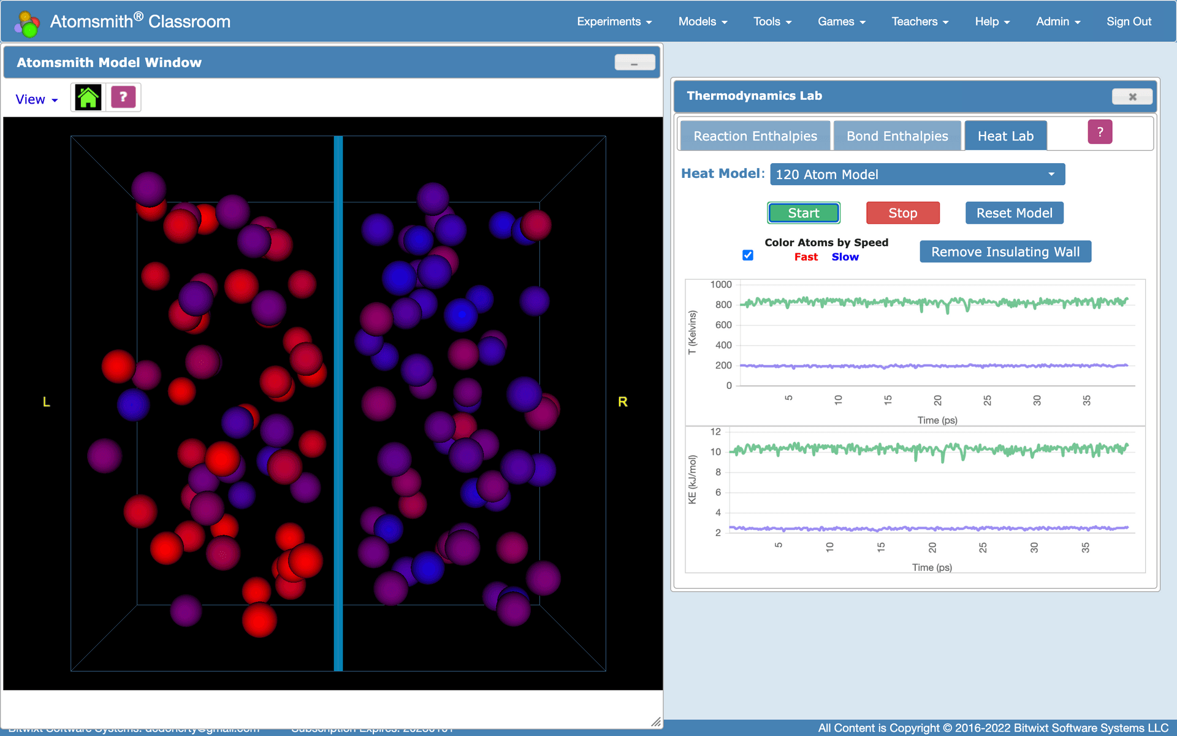The image size is (1177, 736).
Task: Open the Admin menu
Action: pyautogui.click(x=1058, y=21)
